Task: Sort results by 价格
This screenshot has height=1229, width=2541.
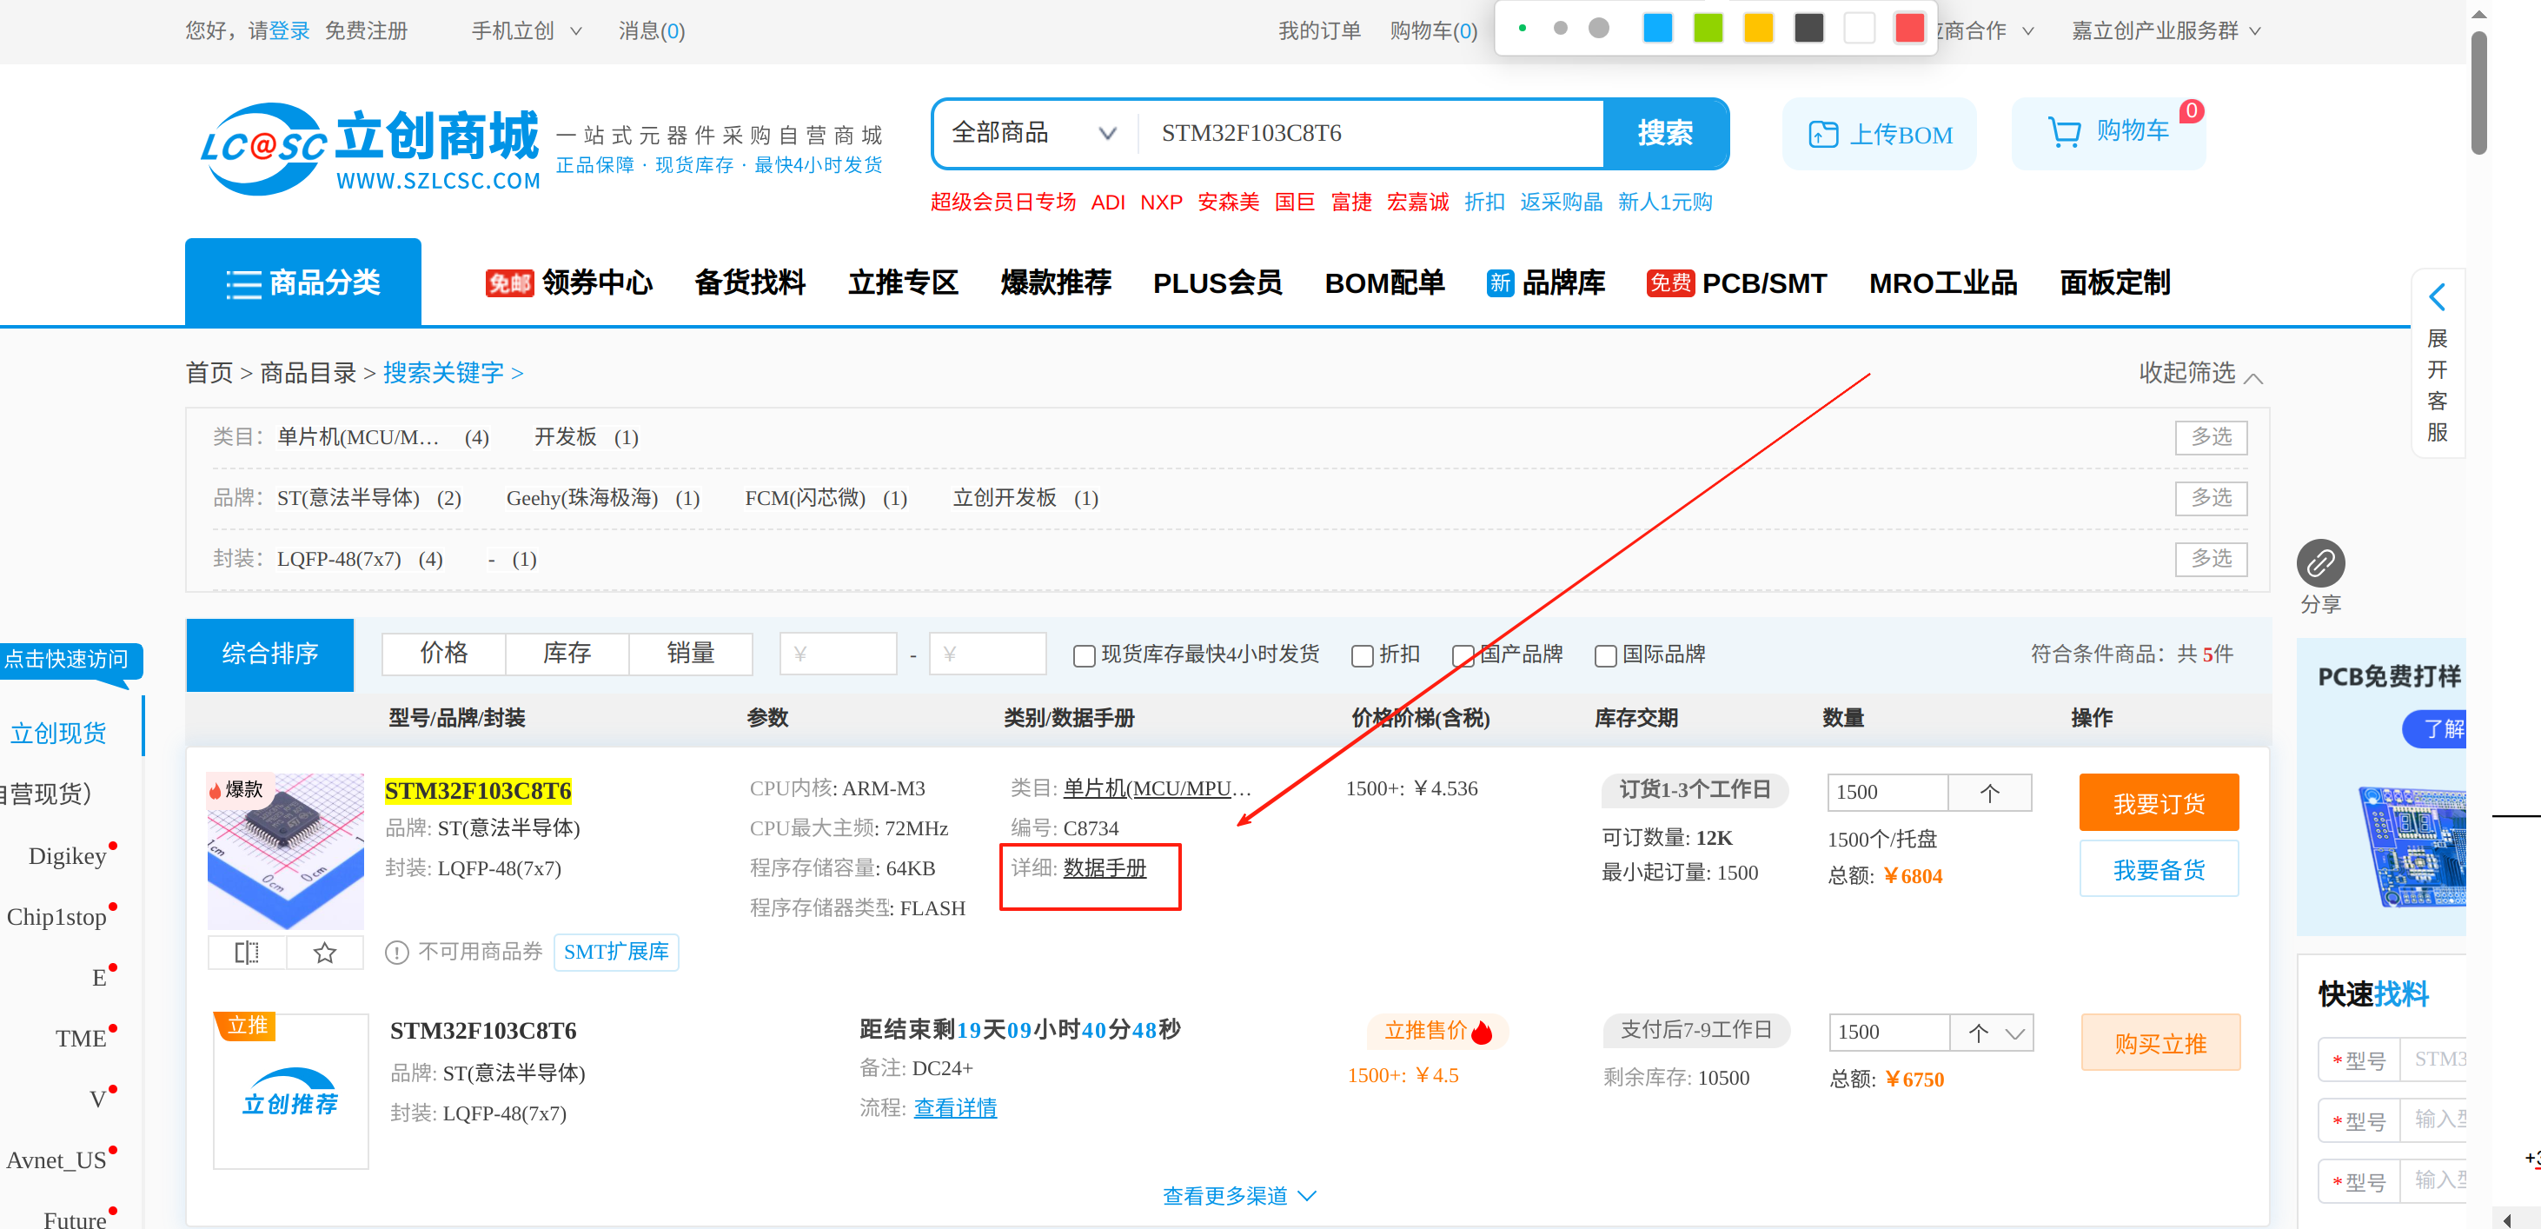Action: 444,654
